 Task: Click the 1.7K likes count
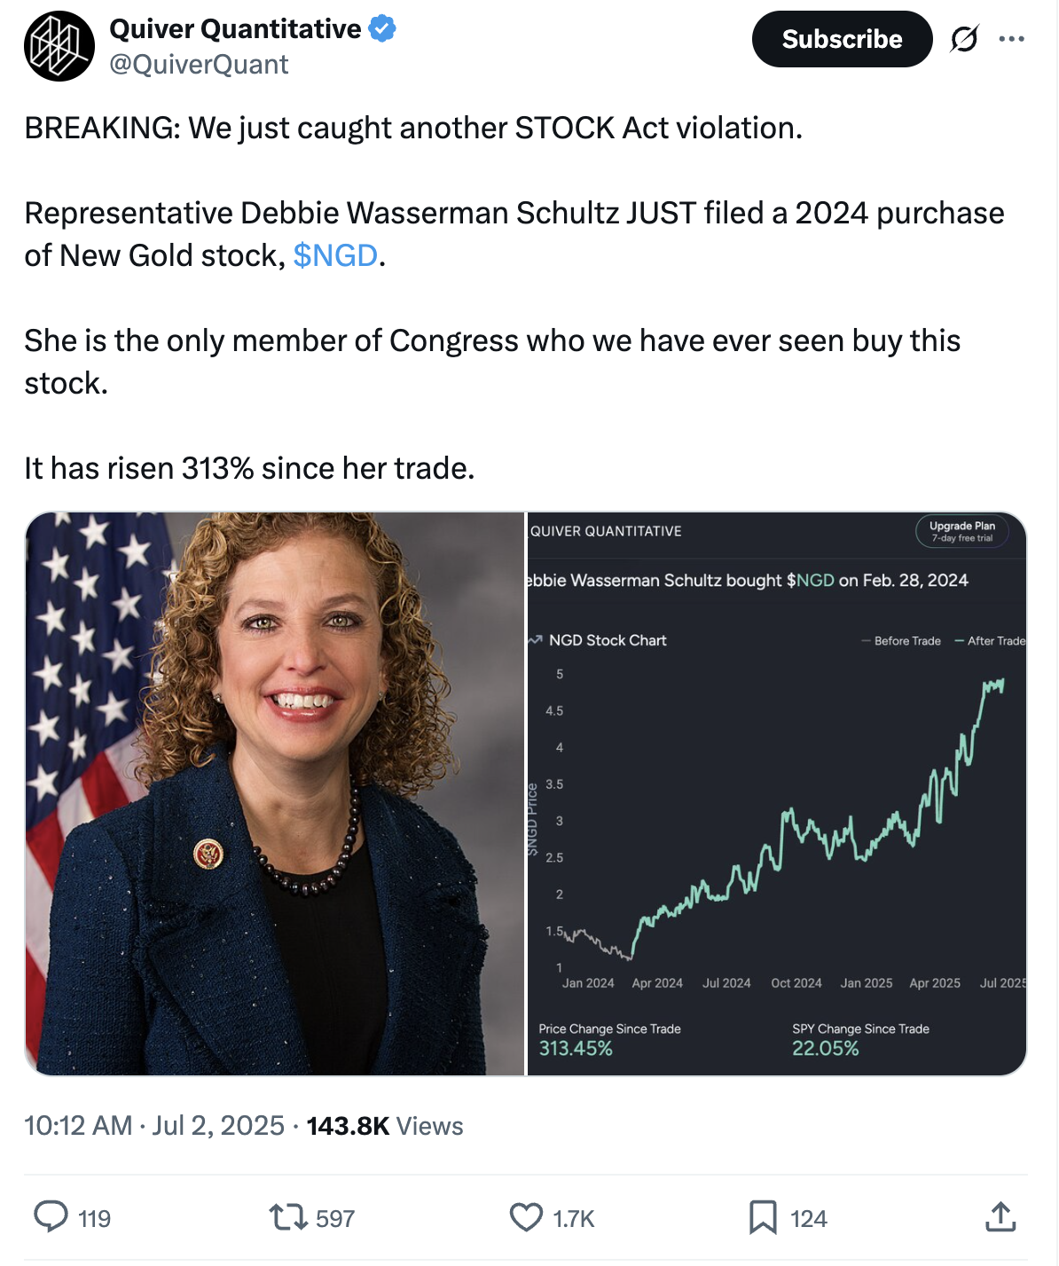574,1219
